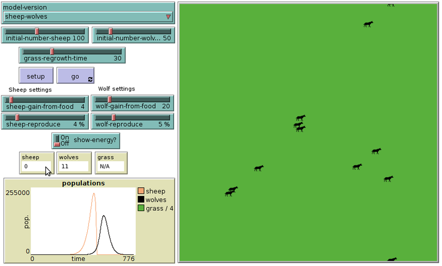The image size is (442, 266).
Task: Click the forever loop icon on go
Action: click(x=91, y=79)
